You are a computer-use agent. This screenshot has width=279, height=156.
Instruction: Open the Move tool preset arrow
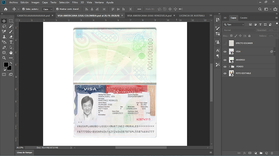(18, 9)
